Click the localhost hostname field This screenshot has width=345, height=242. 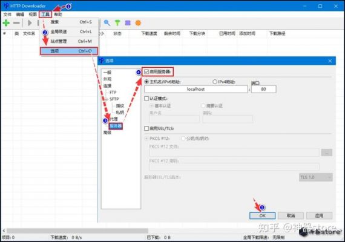(x=196, y=89)
